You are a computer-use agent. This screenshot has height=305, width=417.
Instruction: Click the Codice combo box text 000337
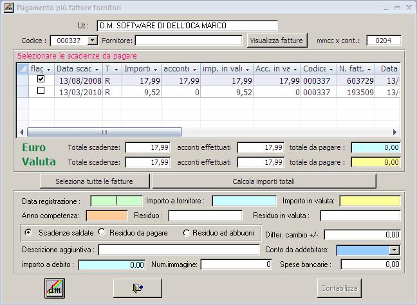pos(69,41)
